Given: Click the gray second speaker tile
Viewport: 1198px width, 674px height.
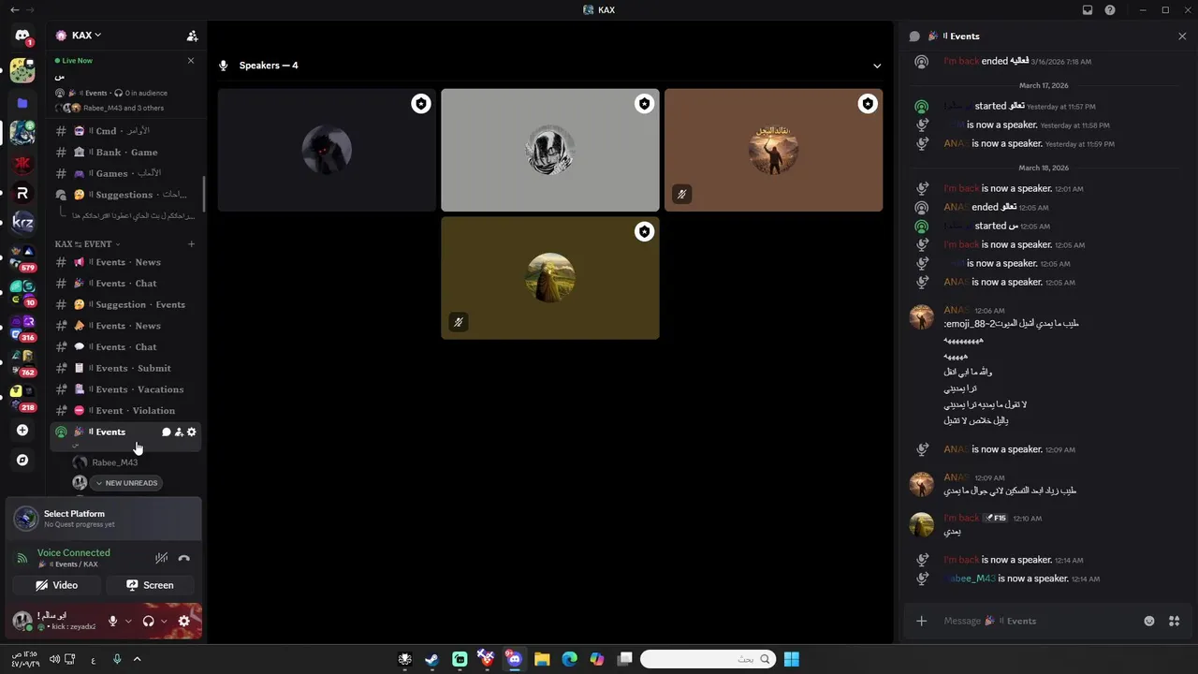Looking at the screenshot, I should click(x=550, y=150).
